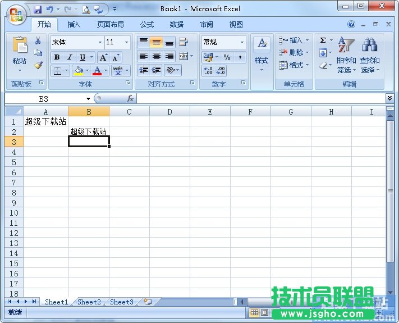Open the 查找和选择 button

369,65
